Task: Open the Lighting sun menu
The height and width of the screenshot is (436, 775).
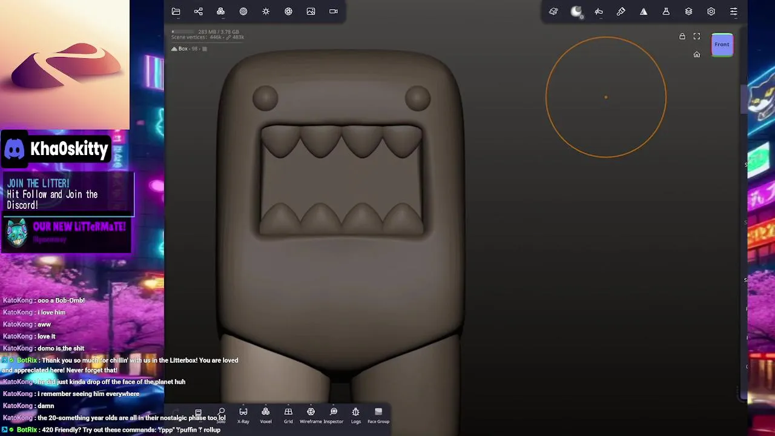Action: (x=266, y=12)
